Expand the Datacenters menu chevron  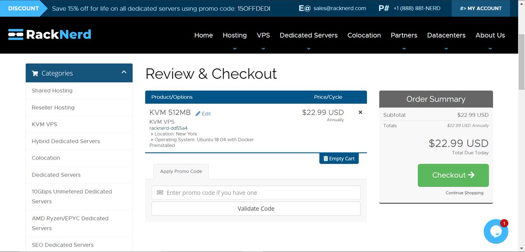coord(446,48)
